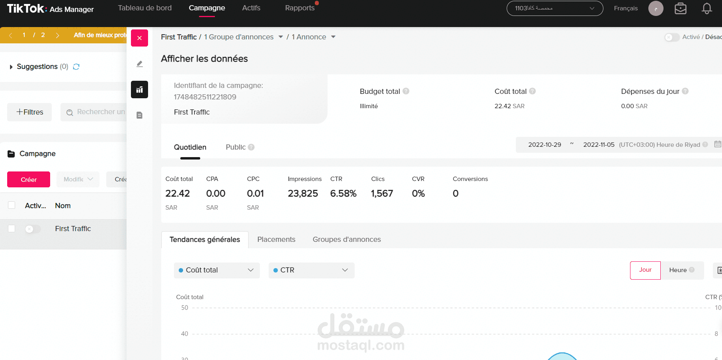The width and height of the screenshot is (722, 360).
Task: Click the Créer button
Action: pos(29,179)
